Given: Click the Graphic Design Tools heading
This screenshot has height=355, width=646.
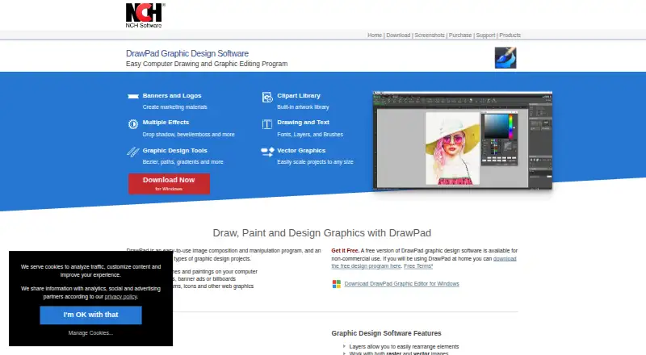Looking at the screenshot, I should [x=174, y=151].
